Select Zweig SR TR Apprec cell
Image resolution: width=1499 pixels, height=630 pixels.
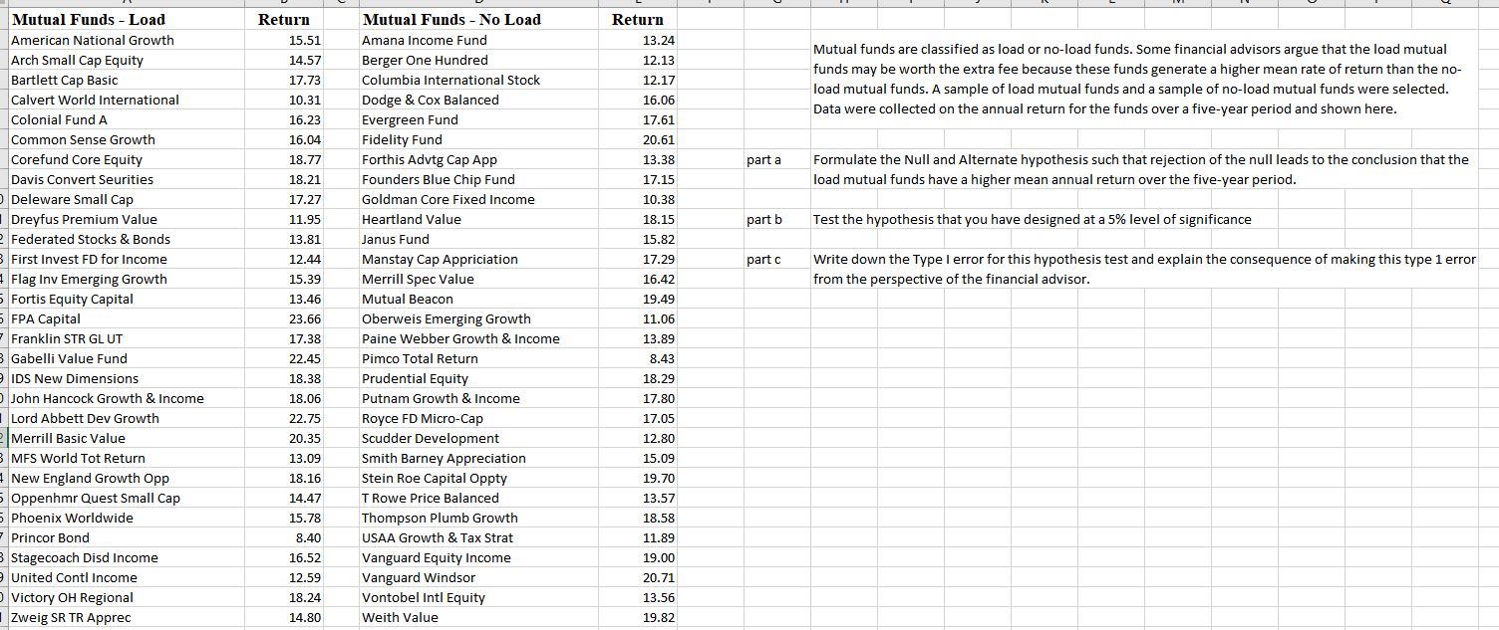(125, 617)
